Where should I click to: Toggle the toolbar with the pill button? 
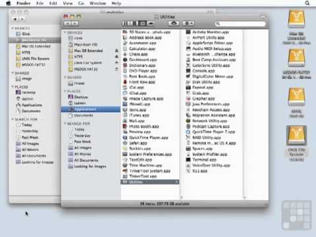point(263,17)
